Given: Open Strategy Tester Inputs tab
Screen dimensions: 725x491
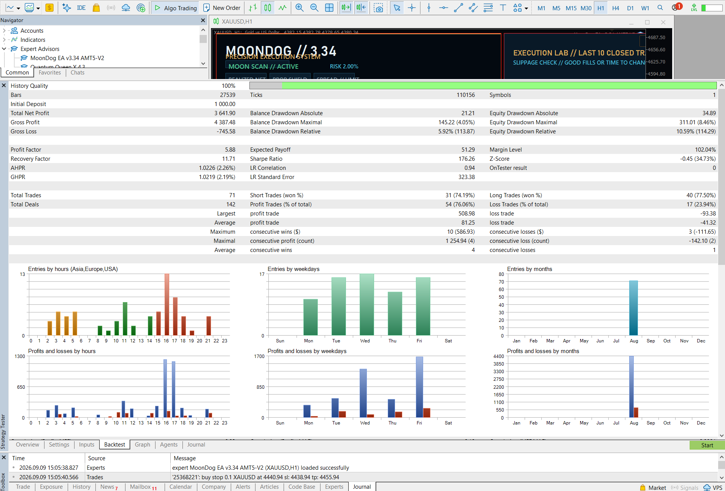Looking at the screenshot, I should point(87,445).
